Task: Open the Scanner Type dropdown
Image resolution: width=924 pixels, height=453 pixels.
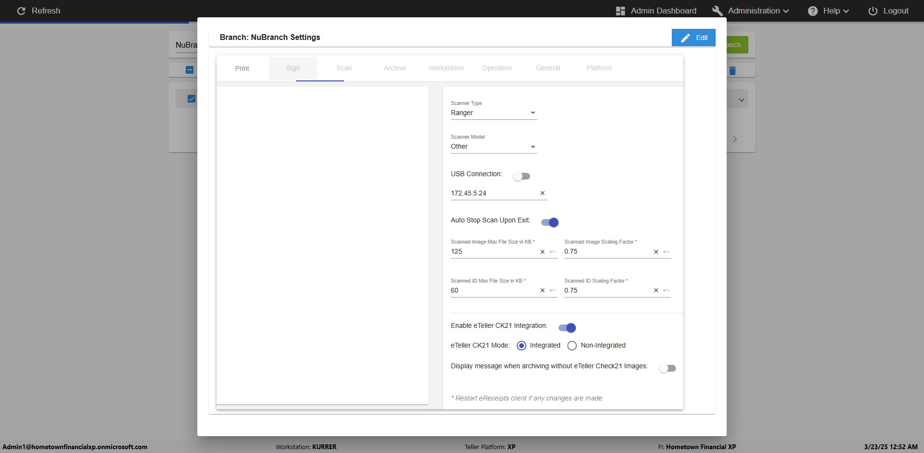Action: click(493, 113)
